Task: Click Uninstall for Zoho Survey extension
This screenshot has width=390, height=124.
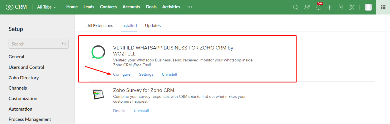Action: tap(141, 111)
